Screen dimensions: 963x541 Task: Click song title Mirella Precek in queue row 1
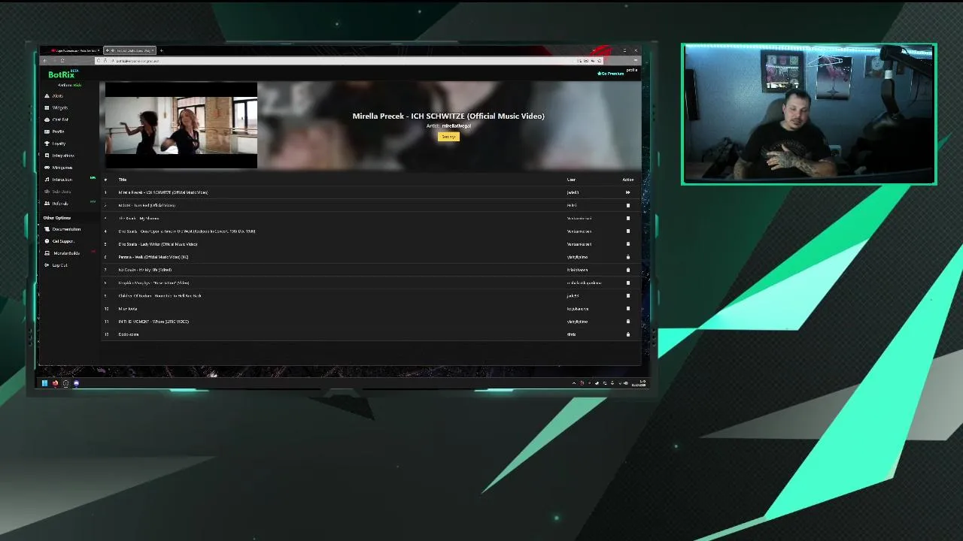163,192
